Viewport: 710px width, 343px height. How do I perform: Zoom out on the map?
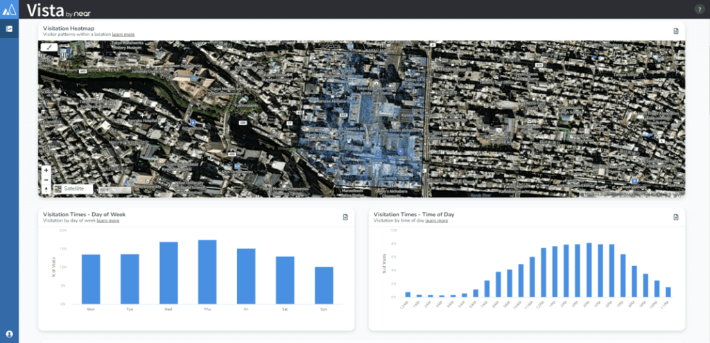click(46, 179)
